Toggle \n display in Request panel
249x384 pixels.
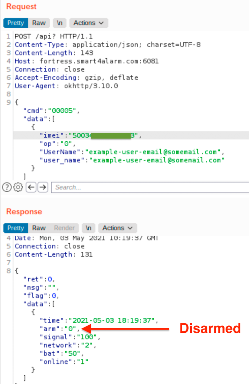(60, 23)
